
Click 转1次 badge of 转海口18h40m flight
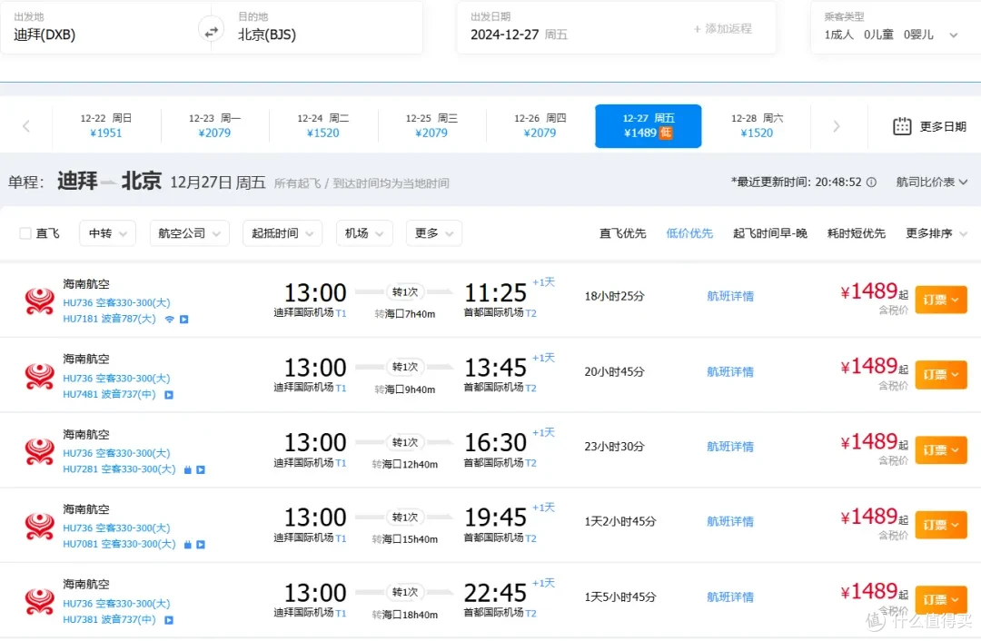point(405,592)
